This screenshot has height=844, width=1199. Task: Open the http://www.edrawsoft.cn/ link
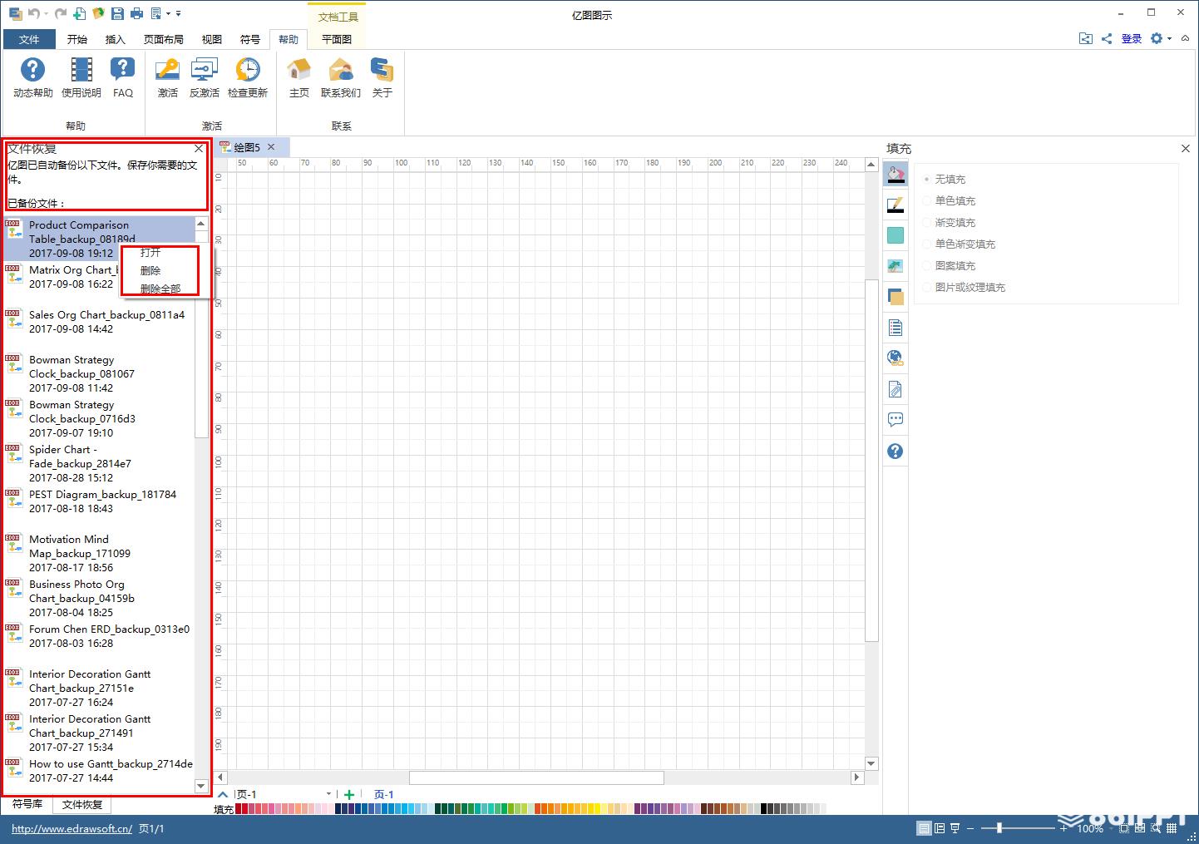(x=72, y=829)
